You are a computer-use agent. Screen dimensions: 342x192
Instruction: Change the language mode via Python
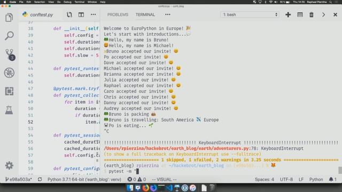click(x=316, y=179)
